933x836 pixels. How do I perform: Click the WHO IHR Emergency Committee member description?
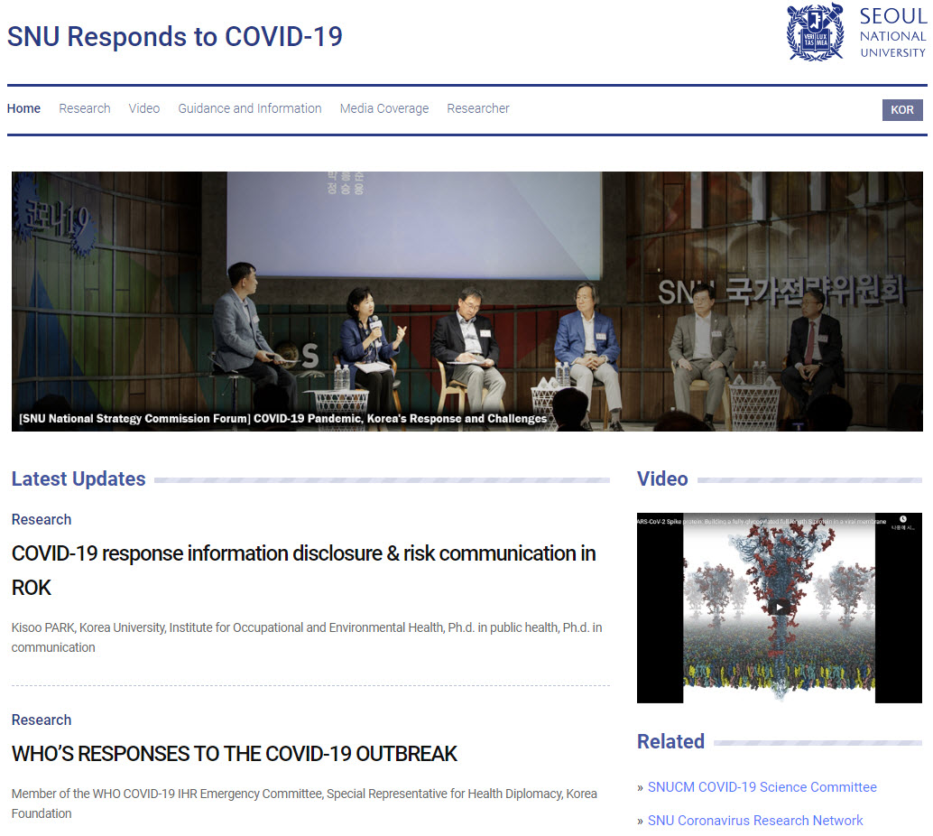(304, 803)
